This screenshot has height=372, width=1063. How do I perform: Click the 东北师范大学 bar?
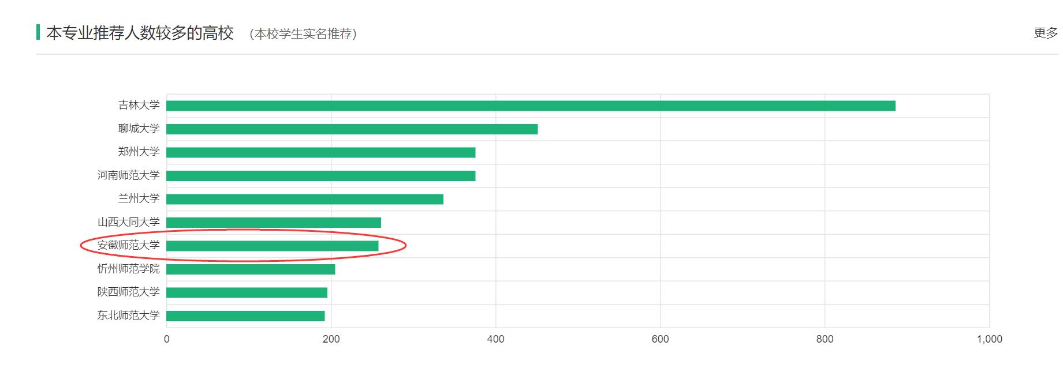tap(245, 316)
